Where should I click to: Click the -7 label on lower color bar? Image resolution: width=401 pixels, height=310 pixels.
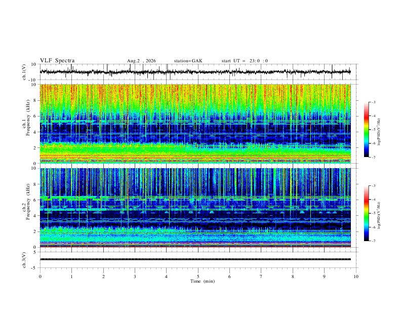point(374,241)
